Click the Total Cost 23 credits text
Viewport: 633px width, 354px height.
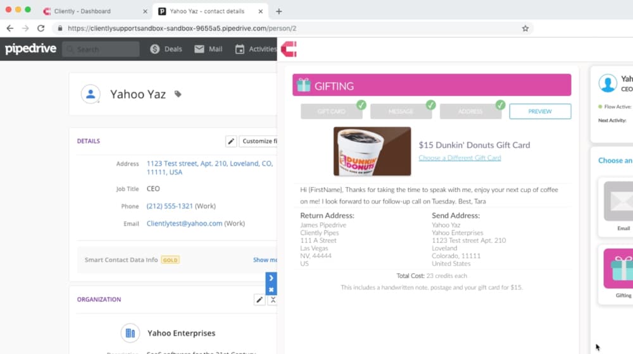coord(432,276)
